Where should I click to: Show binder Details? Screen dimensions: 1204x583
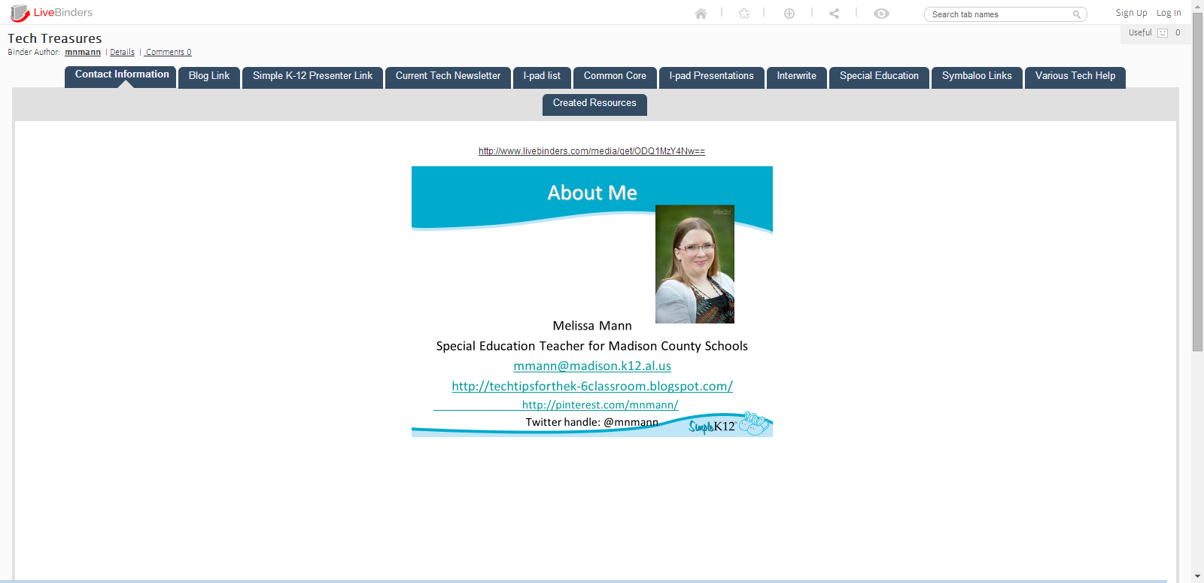pos(122,52)
